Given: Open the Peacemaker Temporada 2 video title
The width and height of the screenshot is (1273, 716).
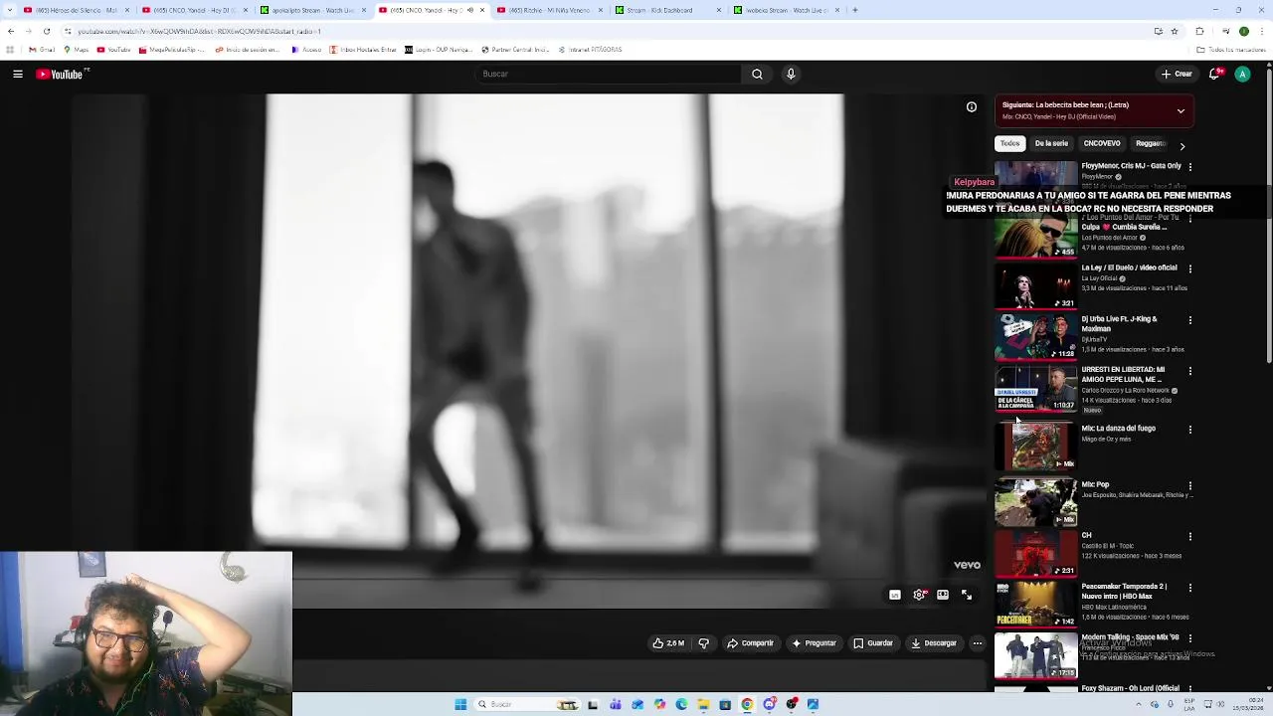Looking at the screenshot, I should click(x=1124, y=592).
